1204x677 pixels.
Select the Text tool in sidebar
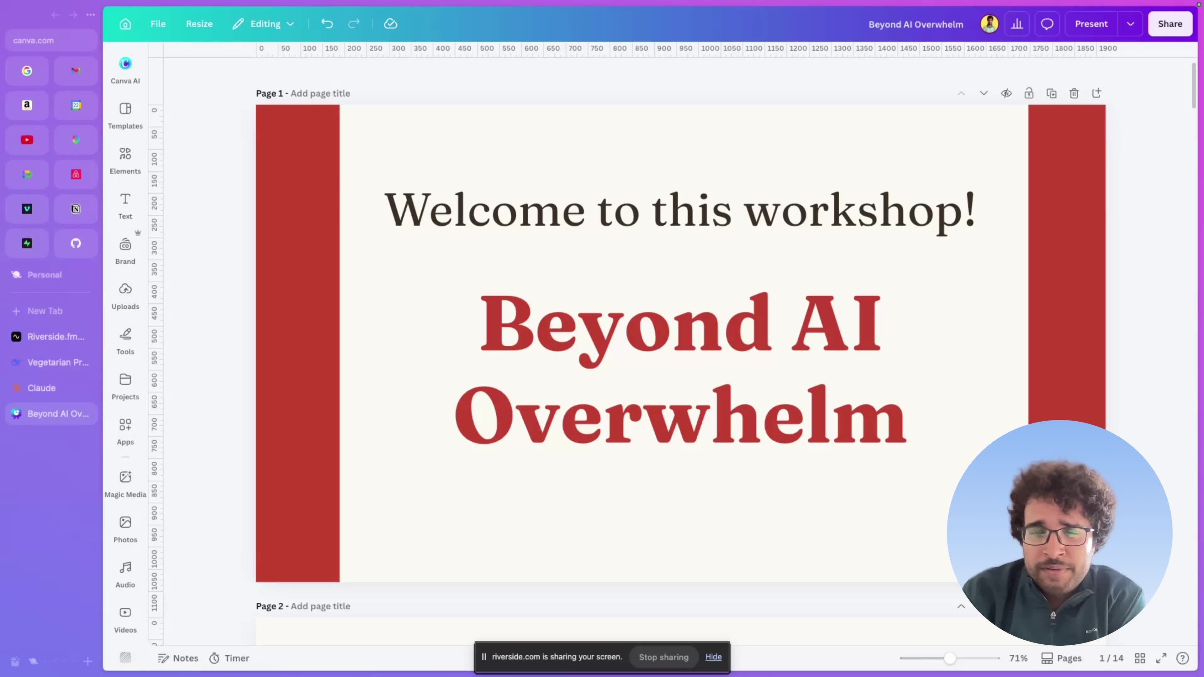click(x=125, y=206)
